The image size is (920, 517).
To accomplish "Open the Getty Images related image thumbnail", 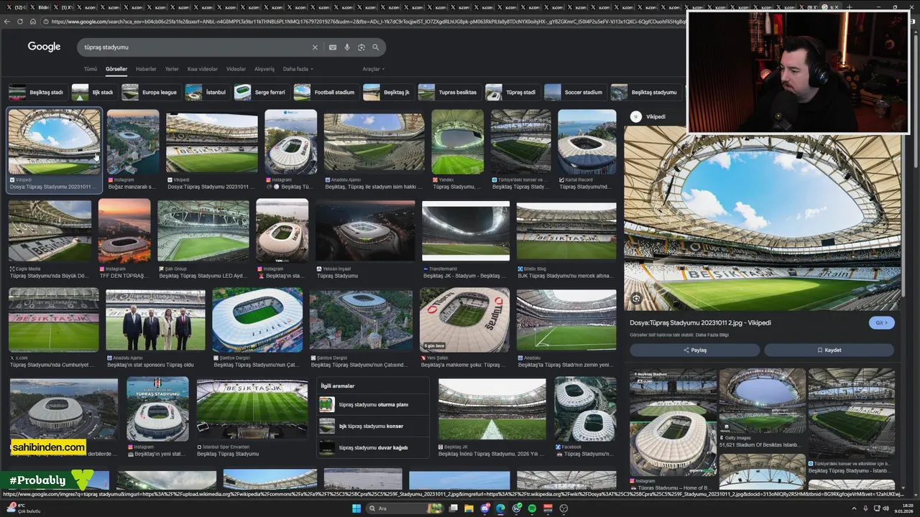I will (763, 400).
